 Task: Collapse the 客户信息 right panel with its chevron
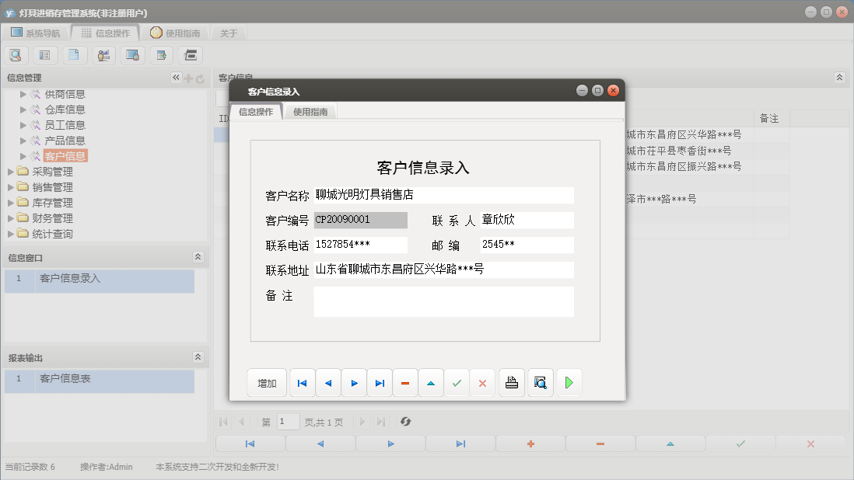click(839, 77)
